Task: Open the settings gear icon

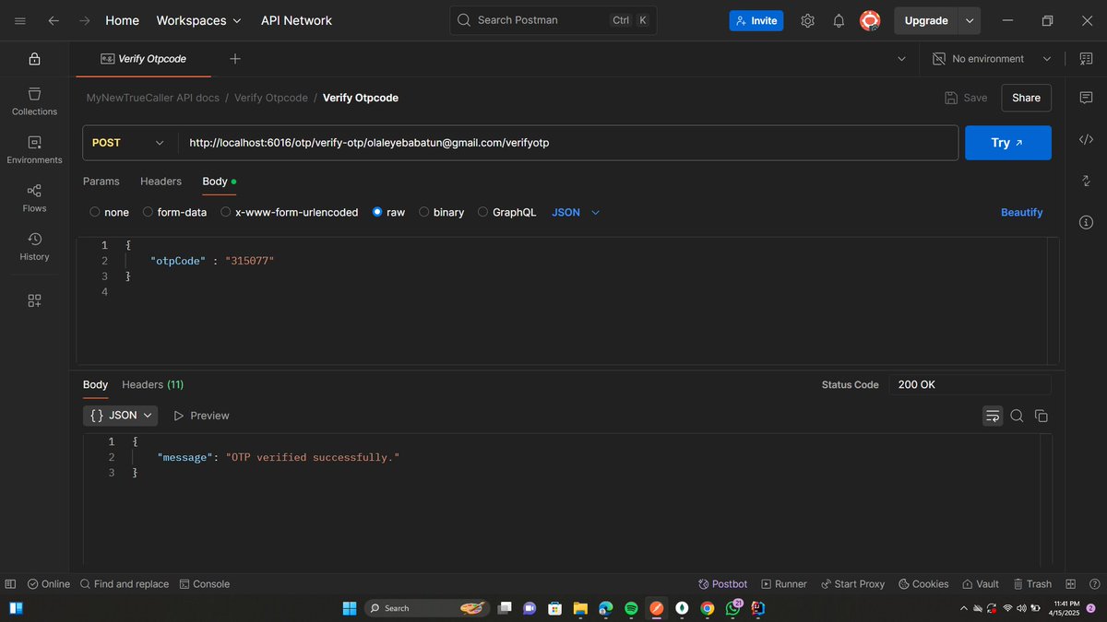Action: (x=807, y=20)
